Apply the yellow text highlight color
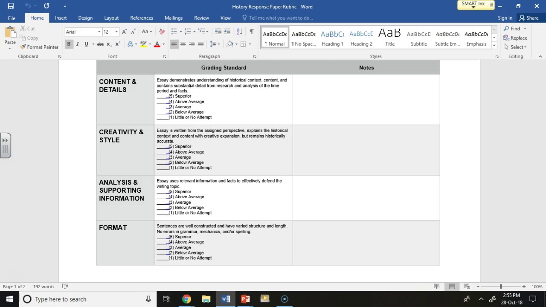Viewport: 546px width, 307px height. (x=143, y=44)
